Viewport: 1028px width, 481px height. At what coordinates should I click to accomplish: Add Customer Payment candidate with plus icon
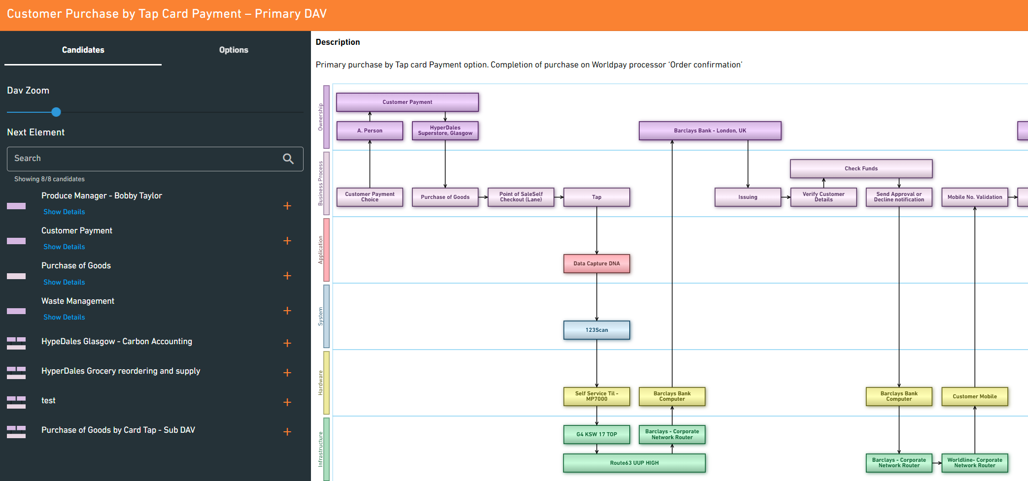pyautogui.click(x=287, y=241)
